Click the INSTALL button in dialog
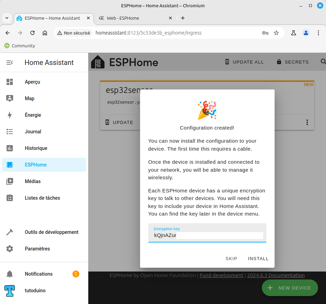 click(x=258, y=259)
